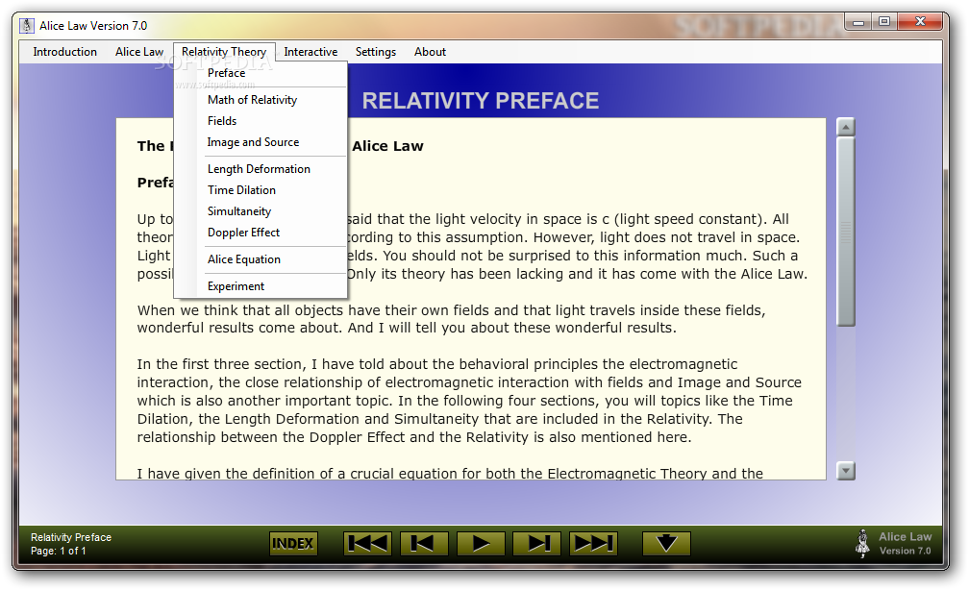This screenshot has width=969, height=590.
Task: Click the INDEX button in bottom bar
Action: click(x=293, y=543)
